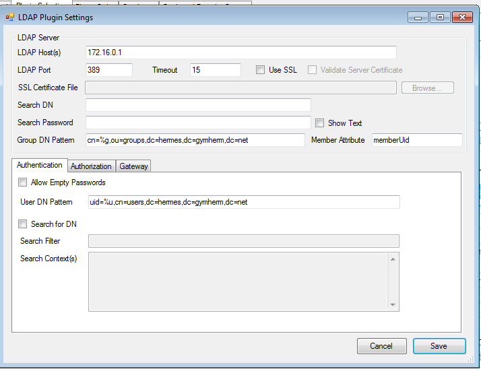Check Allow Empty Passwords option
Screen dimensions: 481x371
coord(23,182)
